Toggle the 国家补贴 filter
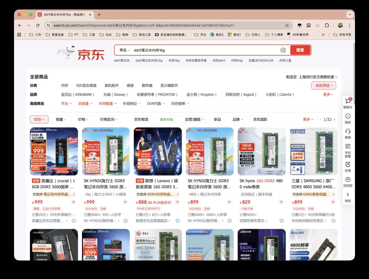Viewport: 369px width, 279px height. pos(166,120)
